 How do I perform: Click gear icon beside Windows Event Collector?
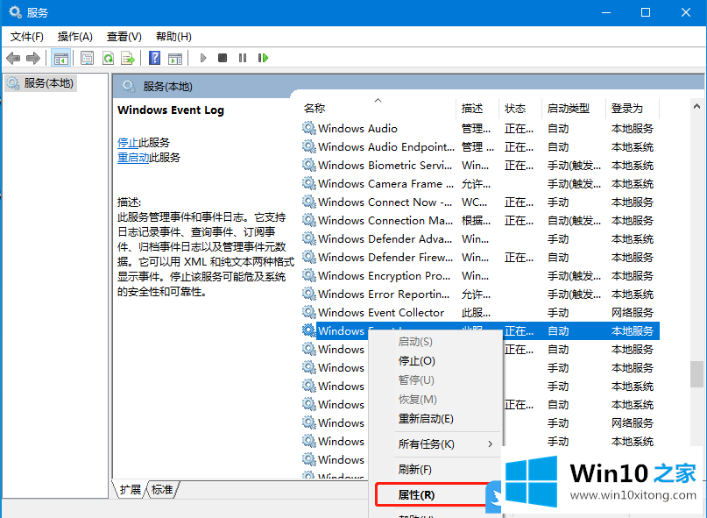[x=309, y=312]
